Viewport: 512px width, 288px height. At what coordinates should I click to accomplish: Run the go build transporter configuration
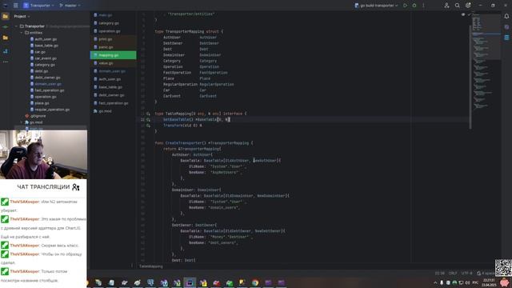coord(405,6)
